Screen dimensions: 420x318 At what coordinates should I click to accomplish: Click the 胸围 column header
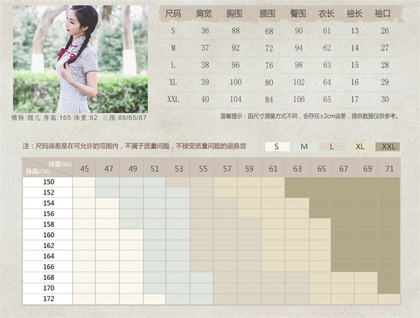(x=235, y=13)
